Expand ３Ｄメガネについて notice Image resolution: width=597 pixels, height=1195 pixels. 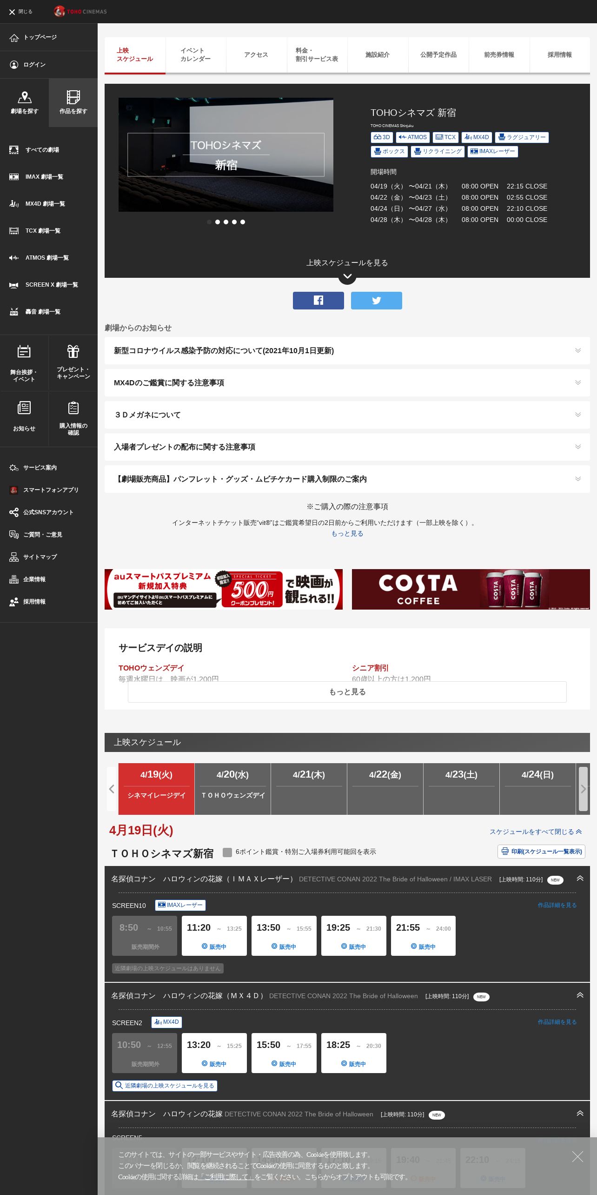pos(347,415)
